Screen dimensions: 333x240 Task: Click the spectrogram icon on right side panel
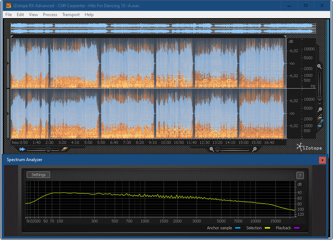[x=320, y=119]
